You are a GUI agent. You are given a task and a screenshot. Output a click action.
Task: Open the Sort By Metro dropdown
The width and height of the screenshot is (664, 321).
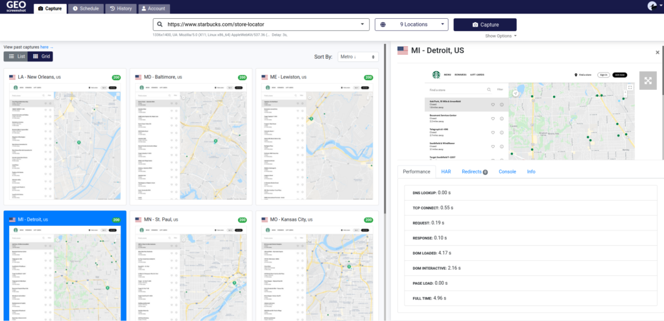click(x=358, y=56)
